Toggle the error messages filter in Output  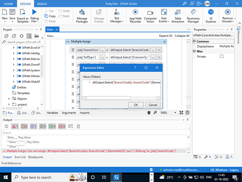coord(15,126)
